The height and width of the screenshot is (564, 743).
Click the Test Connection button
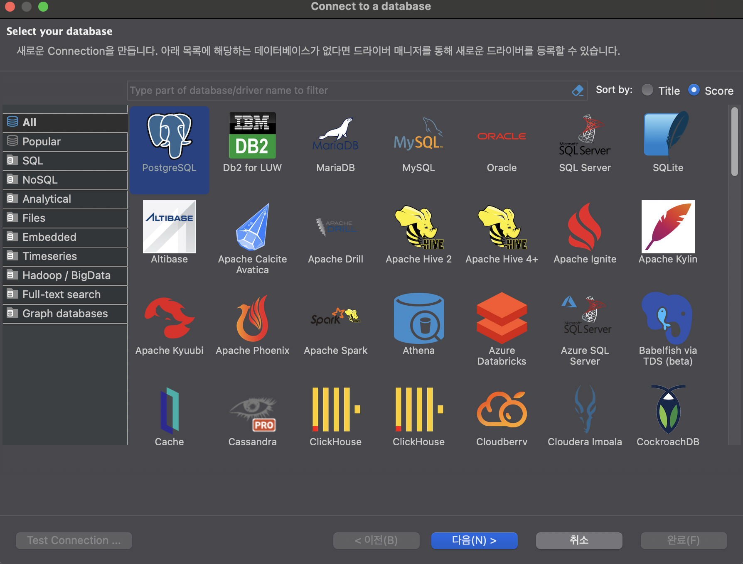[x=74, y=540]
